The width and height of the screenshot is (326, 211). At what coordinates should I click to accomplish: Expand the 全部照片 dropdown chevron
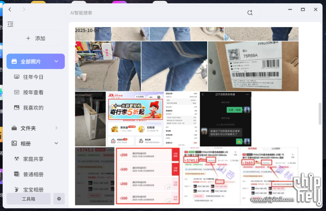pos(56,61)
